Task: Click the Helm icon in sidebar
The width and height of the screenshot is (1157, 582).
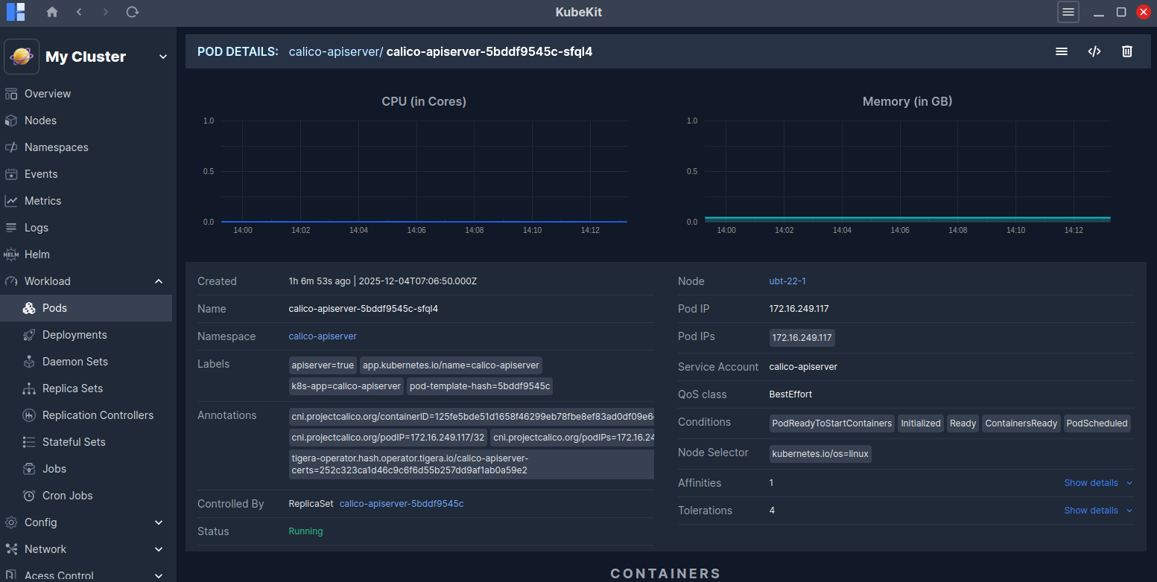Action: [x=11, y=255]
